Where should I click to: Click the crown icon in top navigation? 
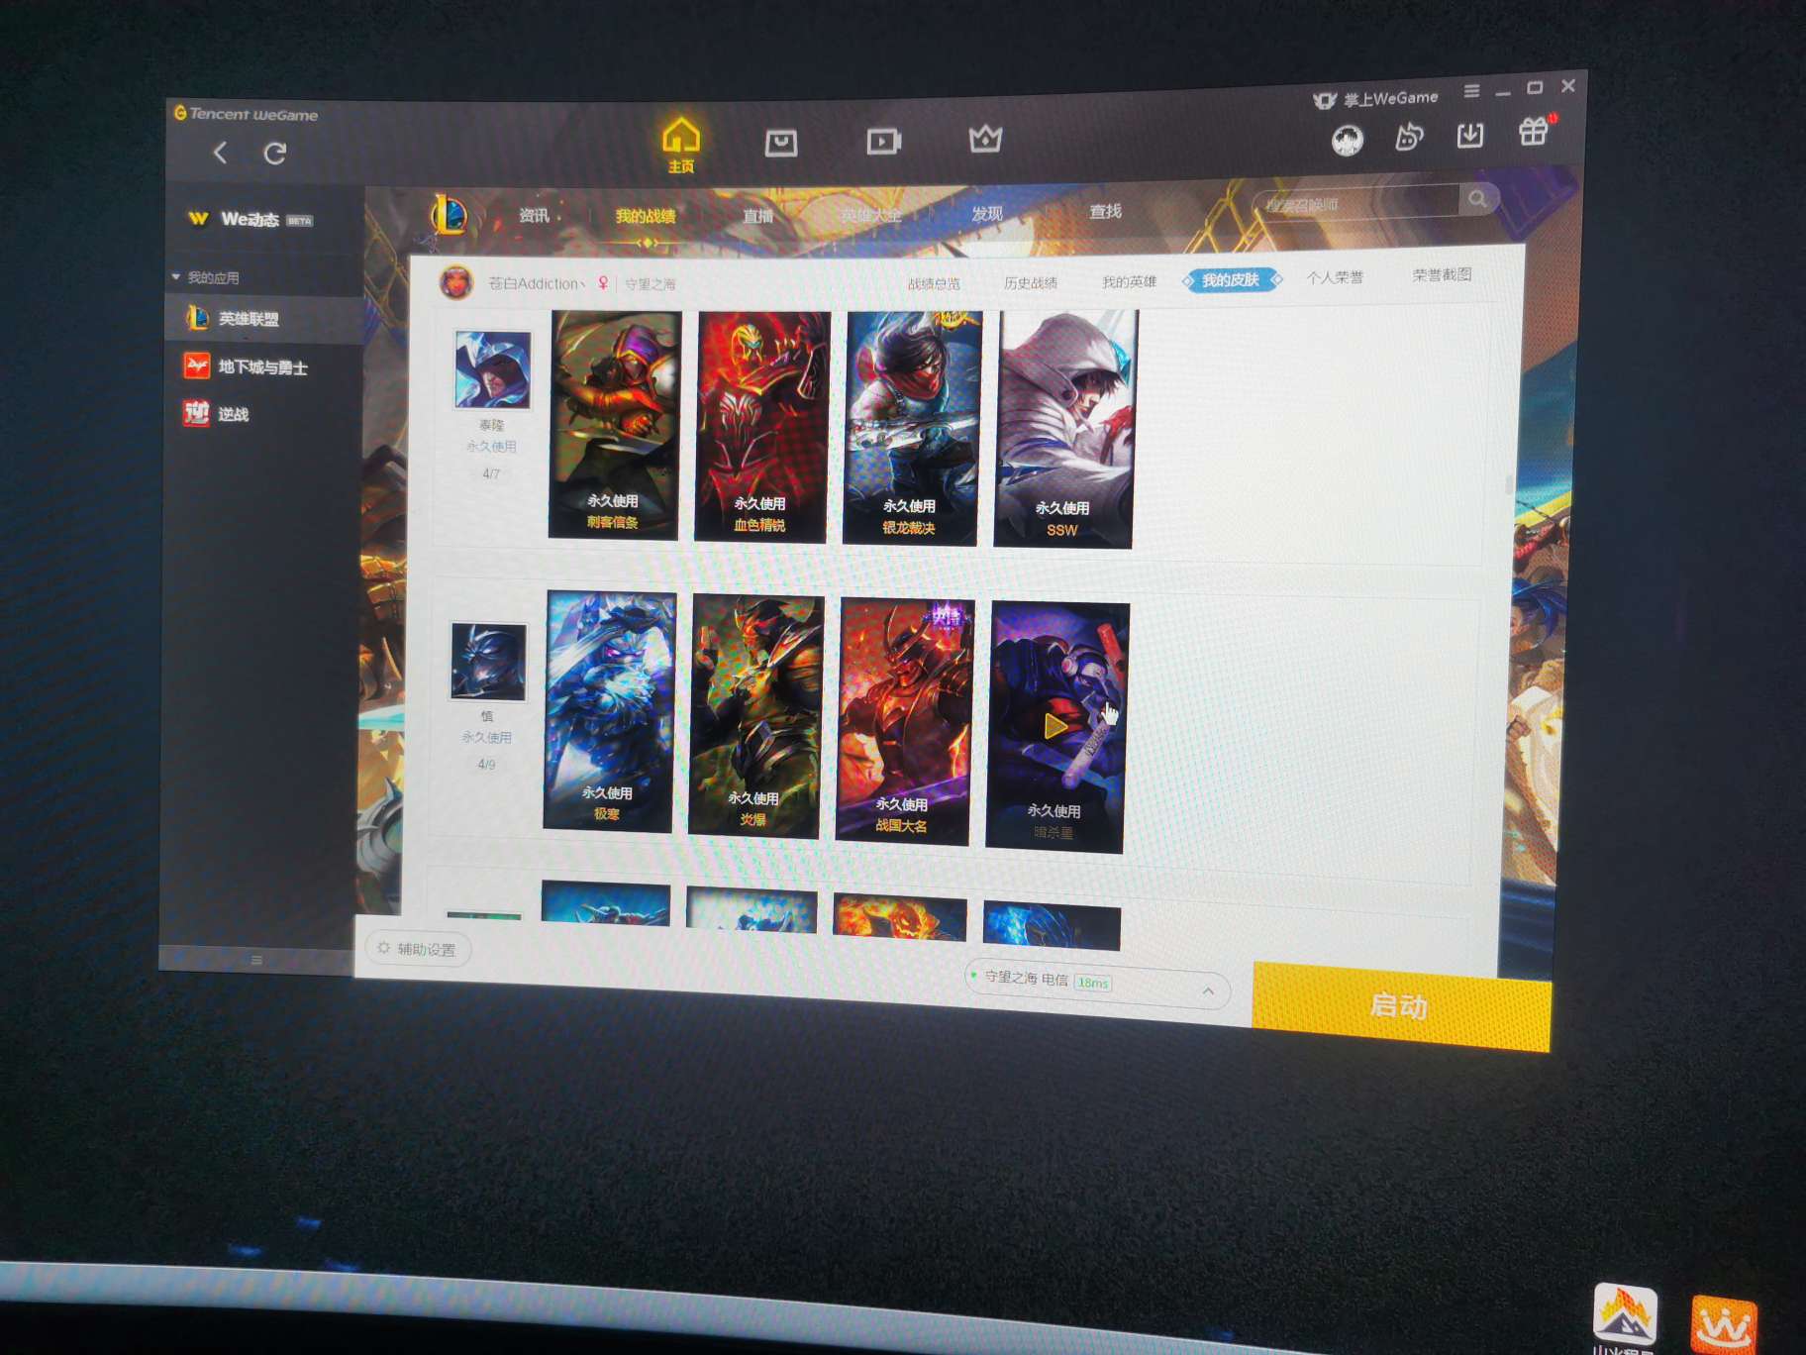point(985,140)
